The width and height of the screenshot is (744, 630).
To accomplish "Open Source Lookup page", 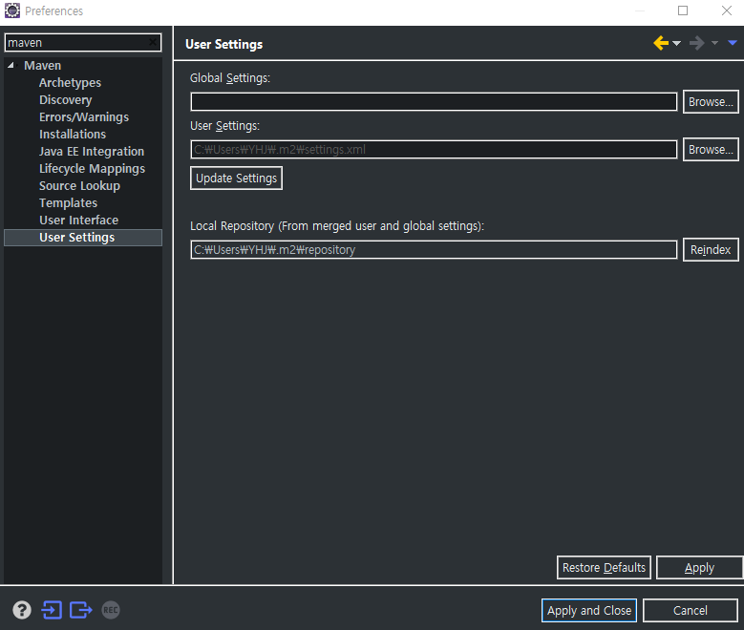I will point(79,185).
